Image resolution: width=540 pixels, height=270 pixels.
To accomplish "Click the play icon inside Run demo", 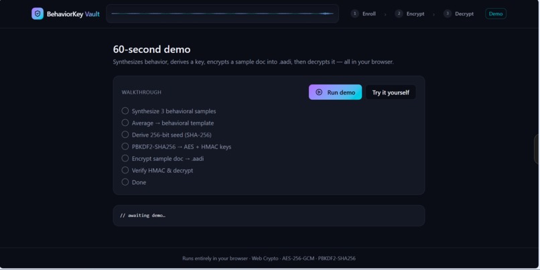I will (319, 92).
